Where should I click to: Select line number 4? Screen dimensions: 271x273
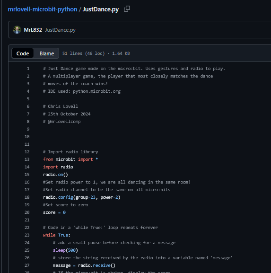[28, 91]
